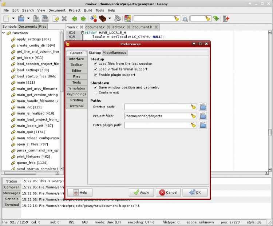The width and height of the screenshot is (273, 226).
Task: Clear the Project files path field
Action: pyautogui.click(x=193, y=116)
